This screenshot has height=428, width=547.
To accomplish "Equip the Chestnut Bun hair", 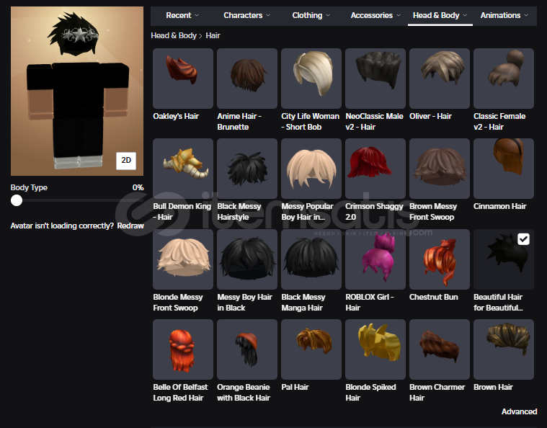I will pos(440,259).
